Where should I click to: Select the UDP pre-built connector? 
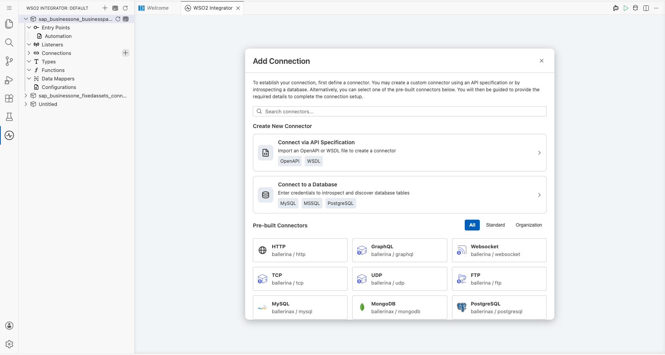(399, 279)
